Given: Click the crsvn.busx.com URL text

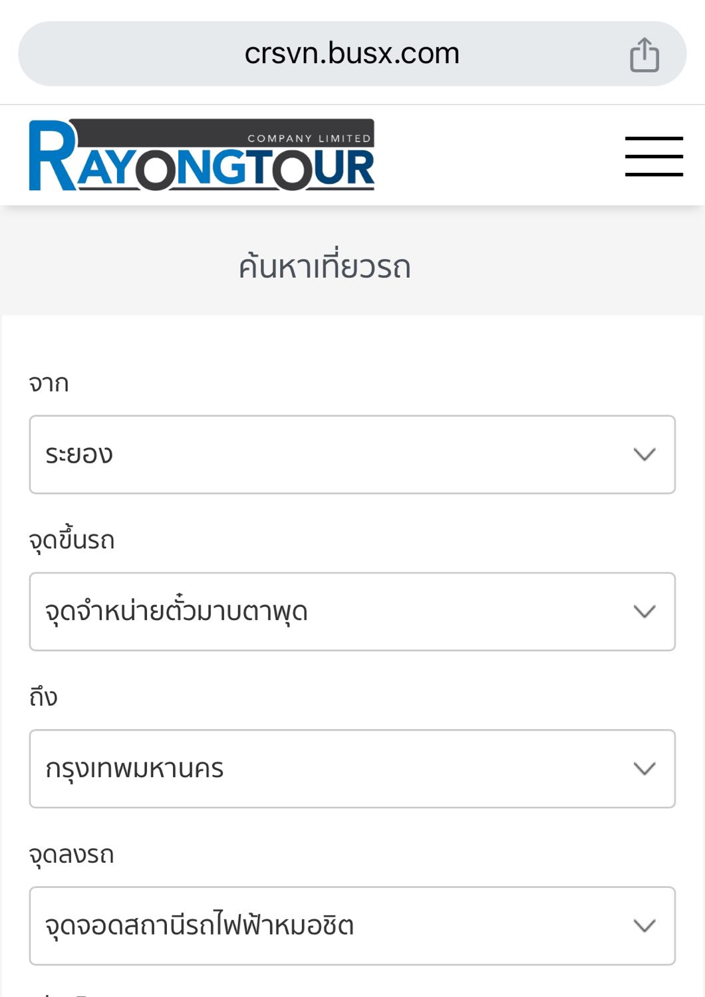Looking at the screenshot, I should [352, 54].
